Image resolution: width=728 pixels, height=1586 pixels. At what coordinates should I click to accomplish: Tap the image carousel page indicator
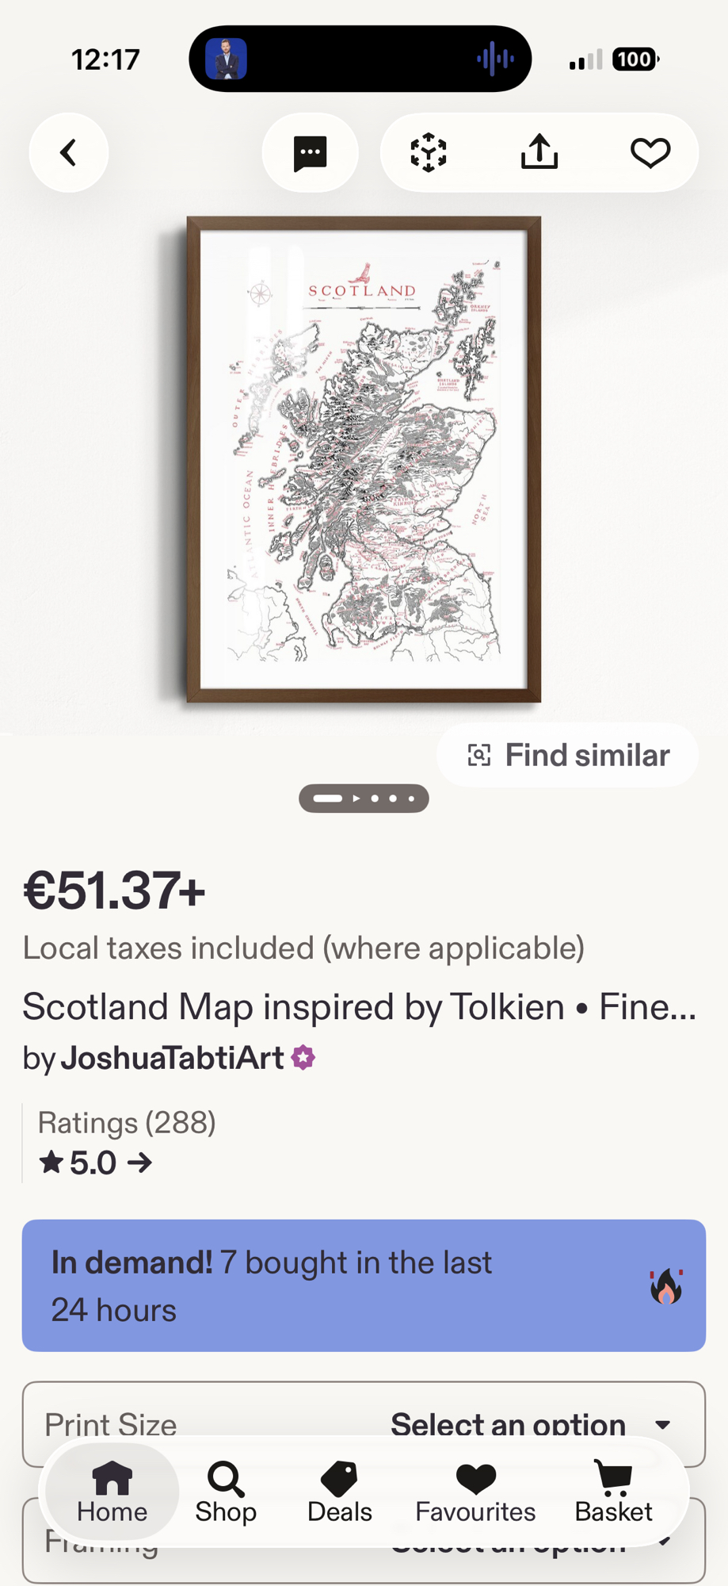click(x=364, y=799)
